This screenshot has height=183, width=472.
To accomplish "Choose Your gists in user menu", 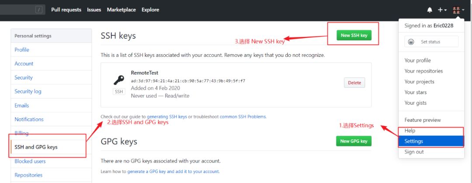I will pos(431,103).
